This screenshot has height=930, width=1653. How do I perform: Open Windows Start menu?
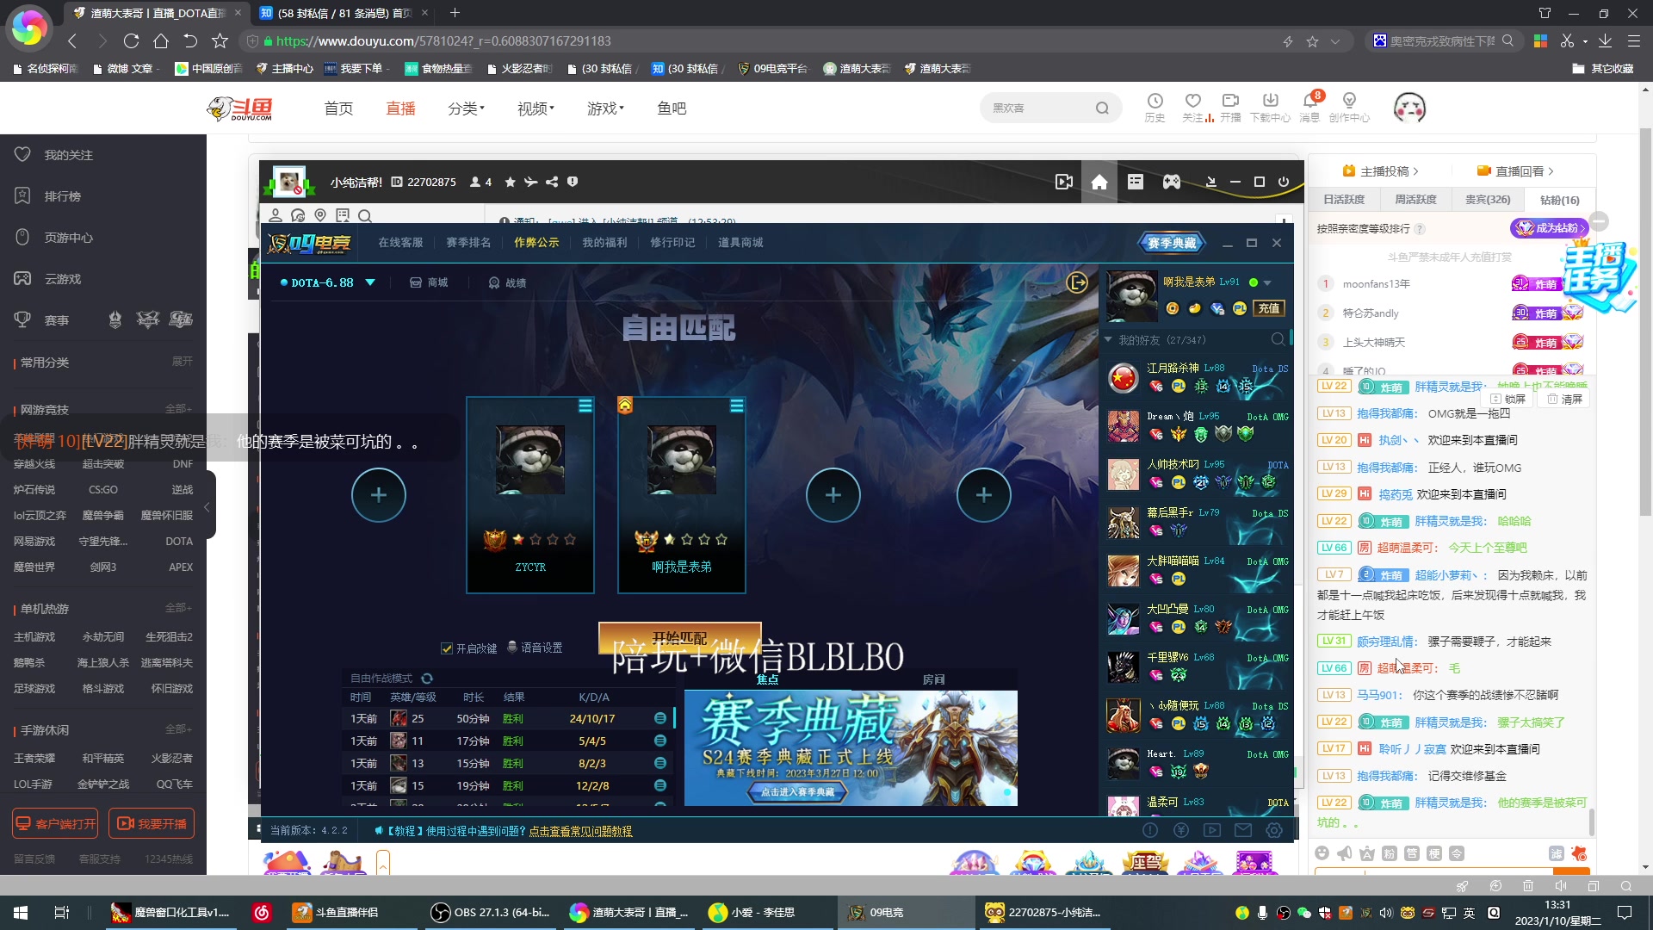click(21, 912)
